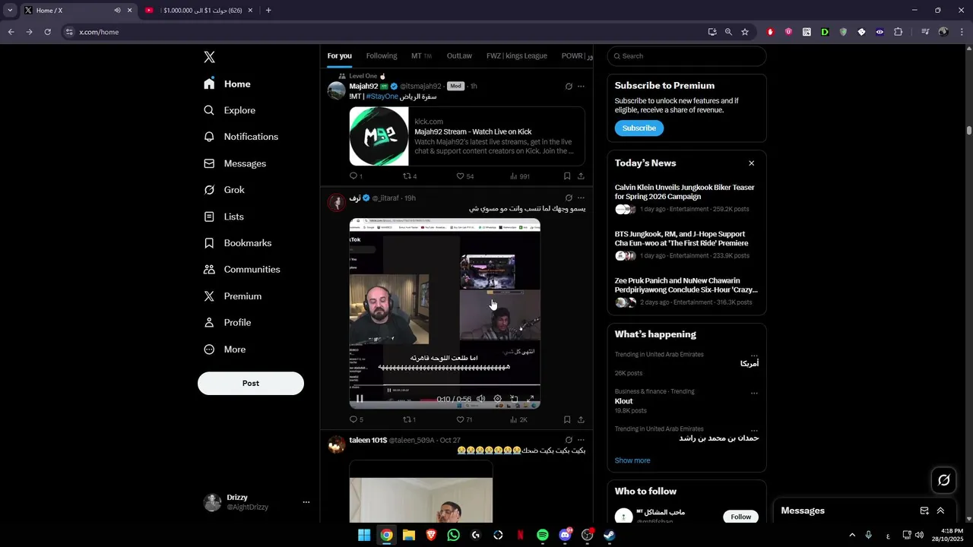Repost the Majah92 post
Viewport: 973px width, 547px height.
click(x=409, y=176)
